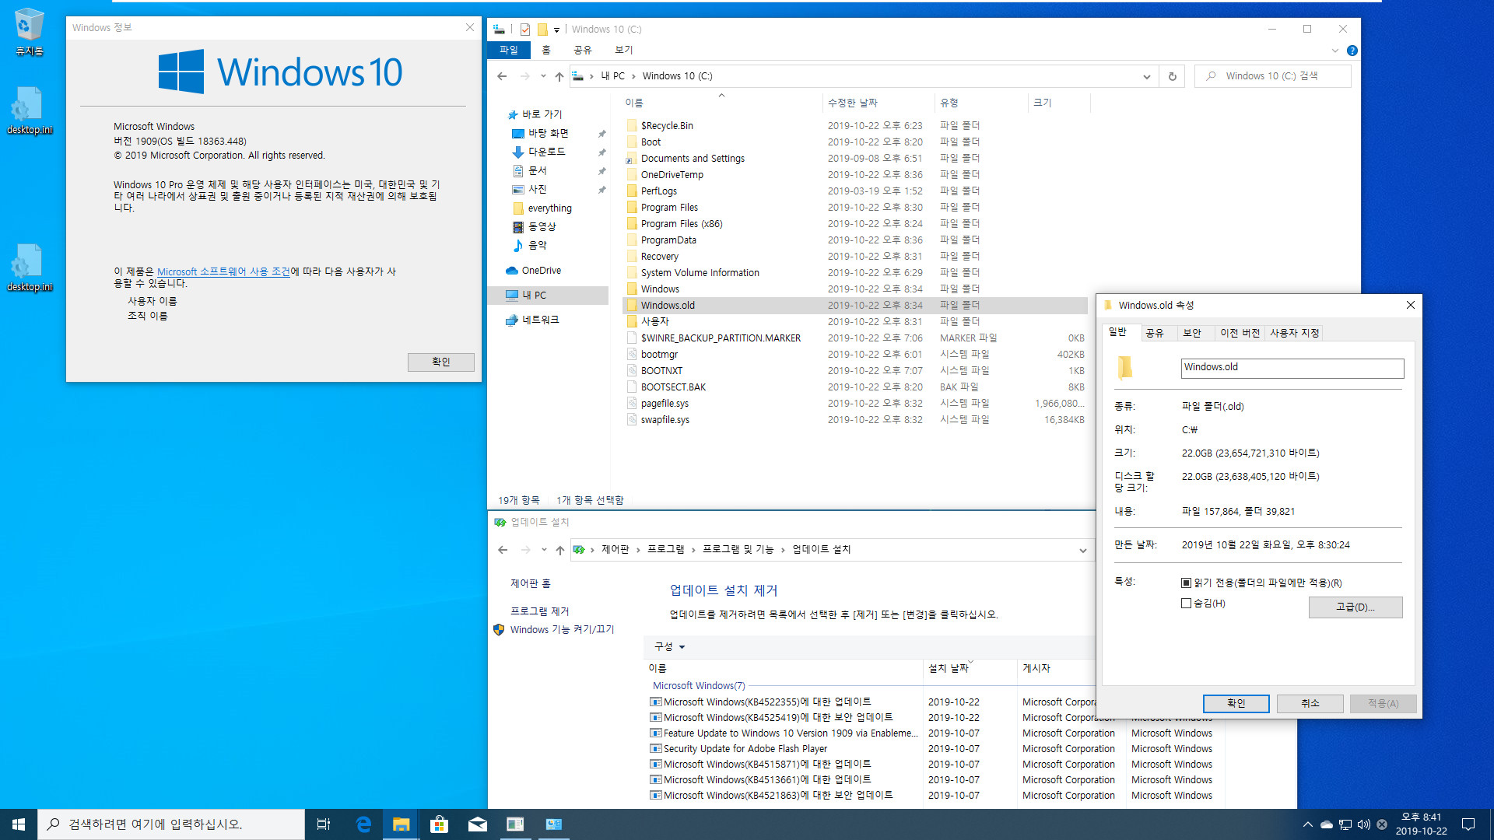Toggle the hidden attribute checkbox
The image size is (1494, 840).
(1186, 603)
